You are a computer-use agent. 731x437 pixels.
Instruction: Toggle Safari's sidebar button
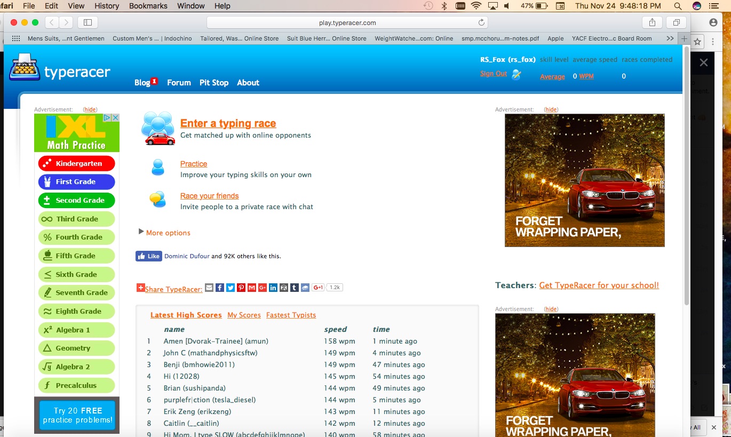click(88, 22)
